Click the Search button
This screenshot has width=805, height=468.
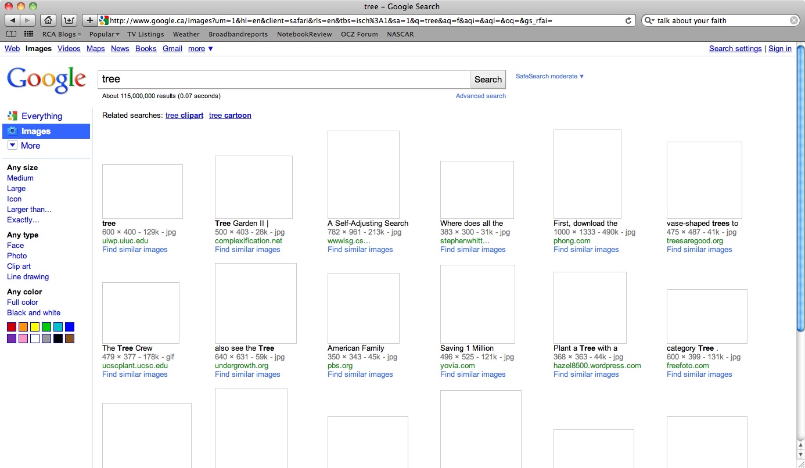[488, 80]
